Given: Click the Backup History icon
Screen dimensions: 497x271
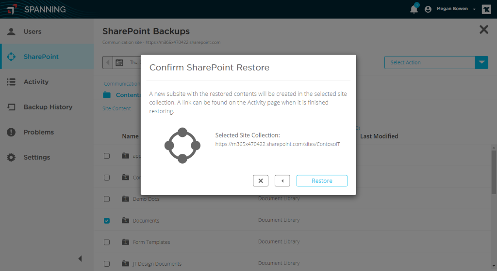Looking at the screenshot, I should [x=11, y=107].
